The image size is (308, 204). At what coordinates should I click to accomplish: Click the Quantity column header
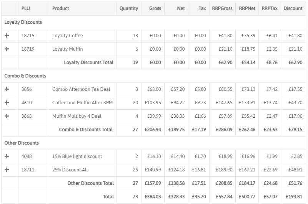(x=128, y=8)
